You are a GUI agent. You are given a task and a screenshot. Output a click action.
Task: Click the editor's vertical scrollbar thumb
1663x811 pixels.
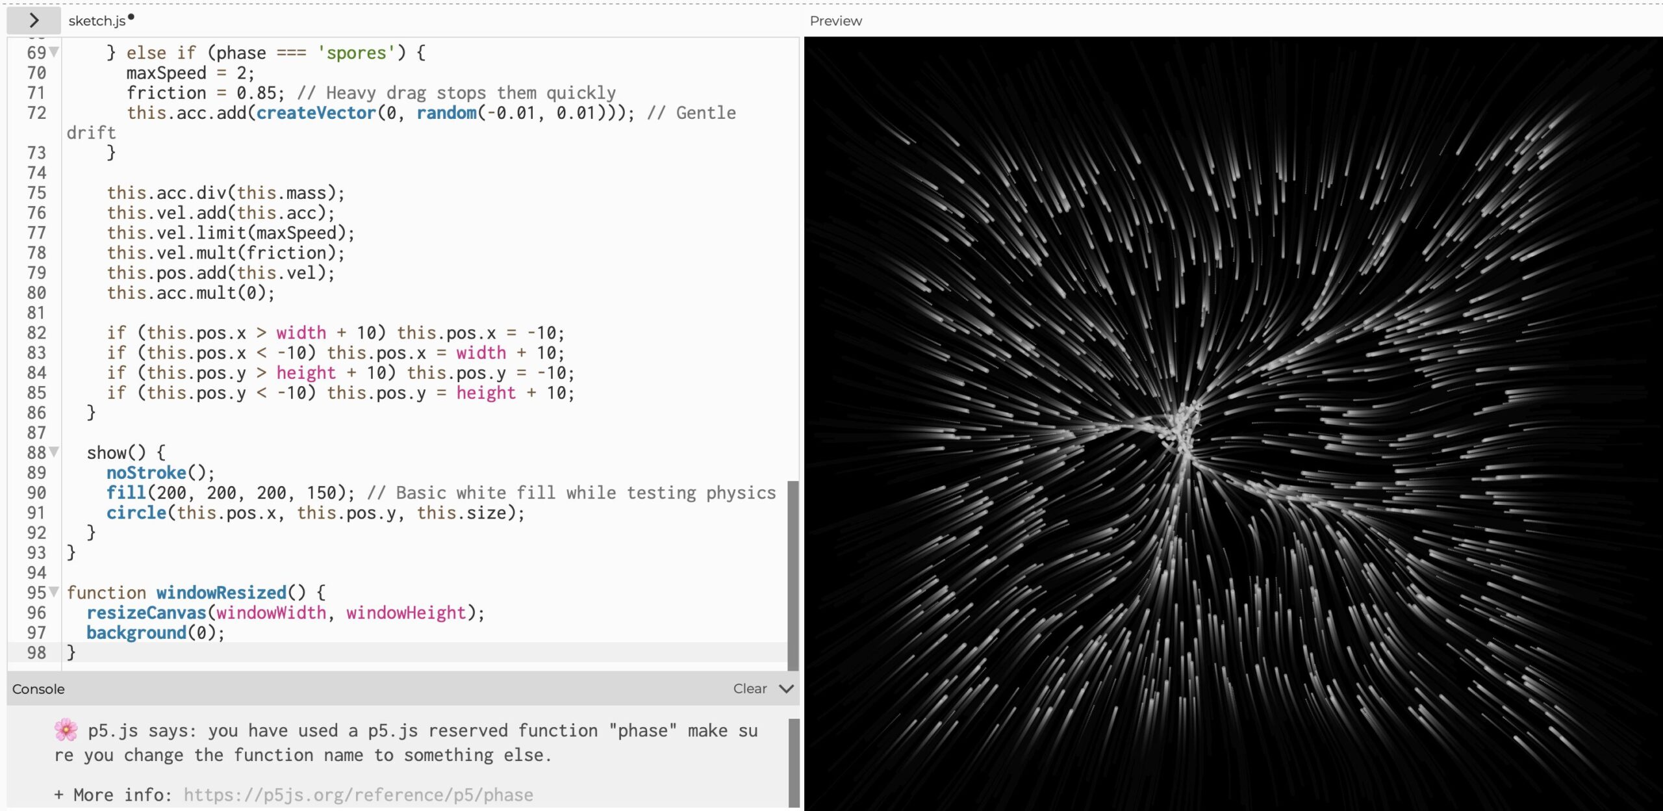tap(793, 575)
